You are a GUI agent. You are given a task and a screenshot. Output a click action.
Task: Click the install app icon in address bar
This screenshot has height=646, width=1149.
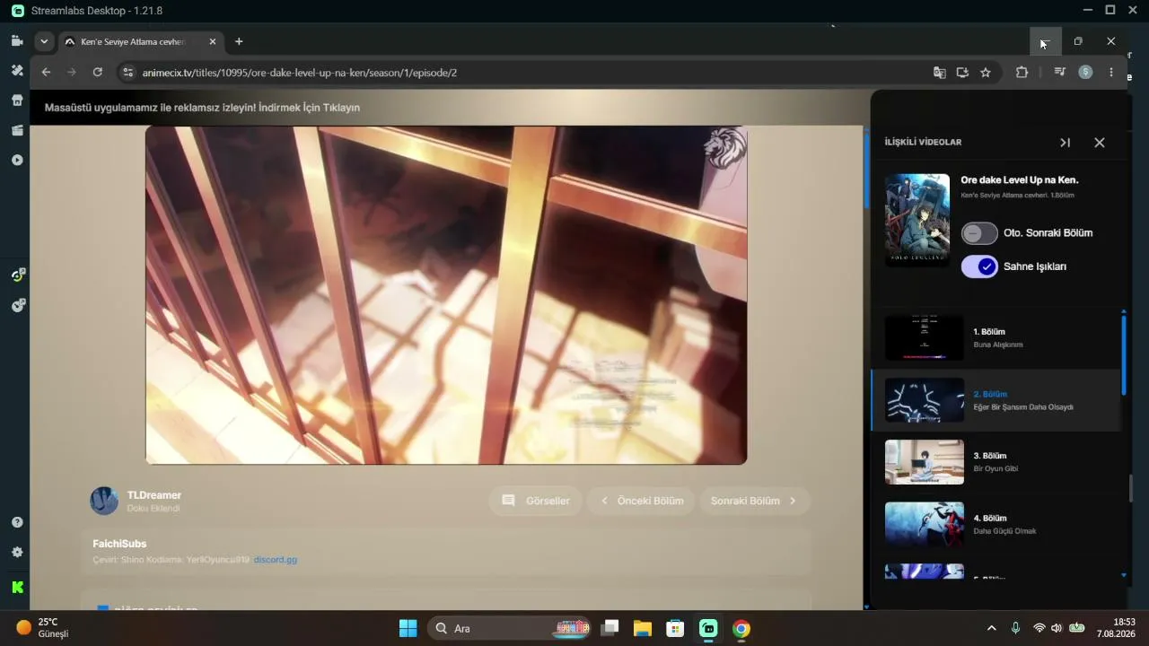[x=962, y=73]
